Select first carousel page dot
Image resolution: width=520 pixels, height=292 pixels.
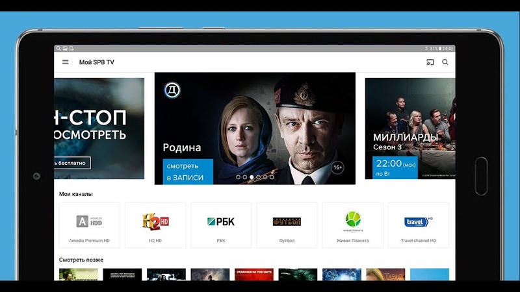click(x=238, y=177)
